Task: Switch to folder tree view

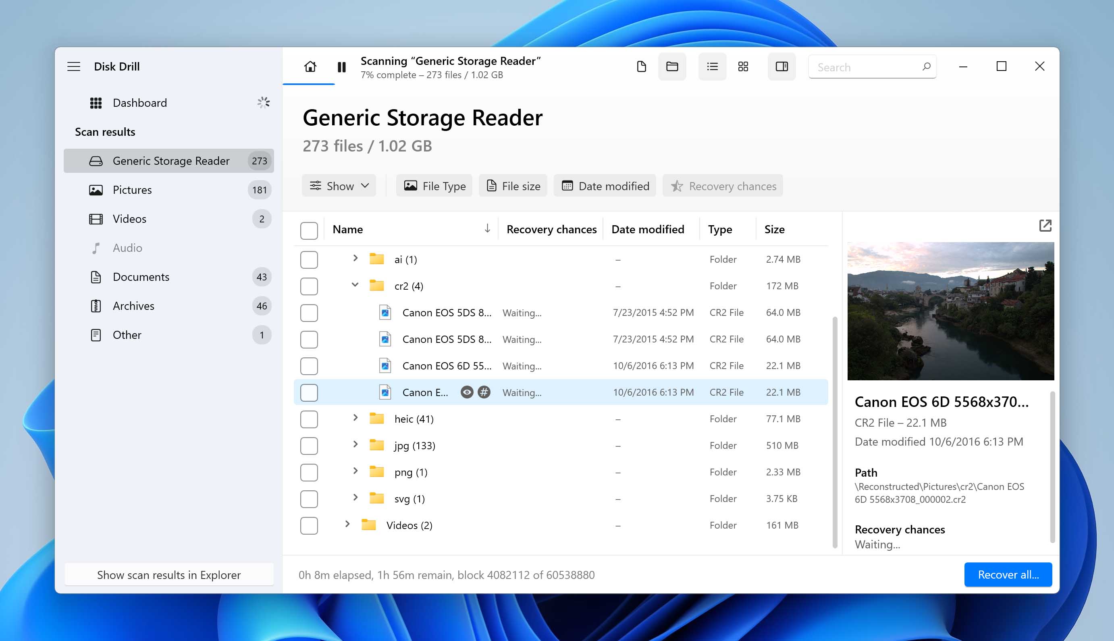Action: 672,66
